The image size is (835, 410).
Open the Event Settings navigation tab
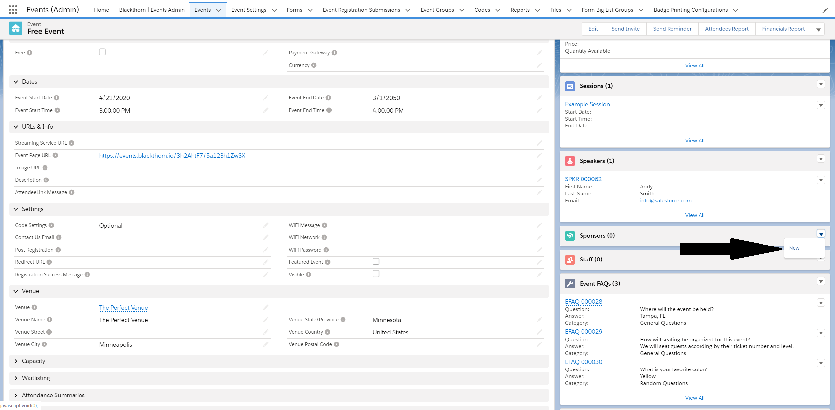(249, 10)
